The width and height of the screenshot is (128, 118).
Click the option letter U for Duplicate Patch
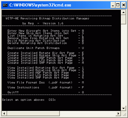pos(83,48)
